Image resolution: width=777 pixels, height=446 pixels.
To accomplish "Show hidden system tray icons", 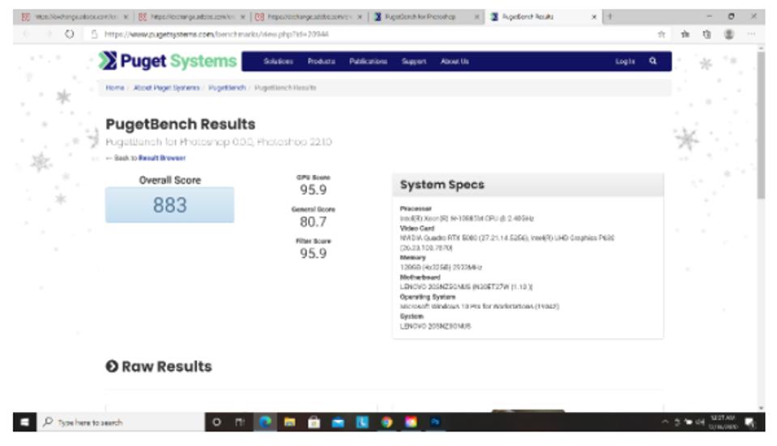I will [665, 422].
